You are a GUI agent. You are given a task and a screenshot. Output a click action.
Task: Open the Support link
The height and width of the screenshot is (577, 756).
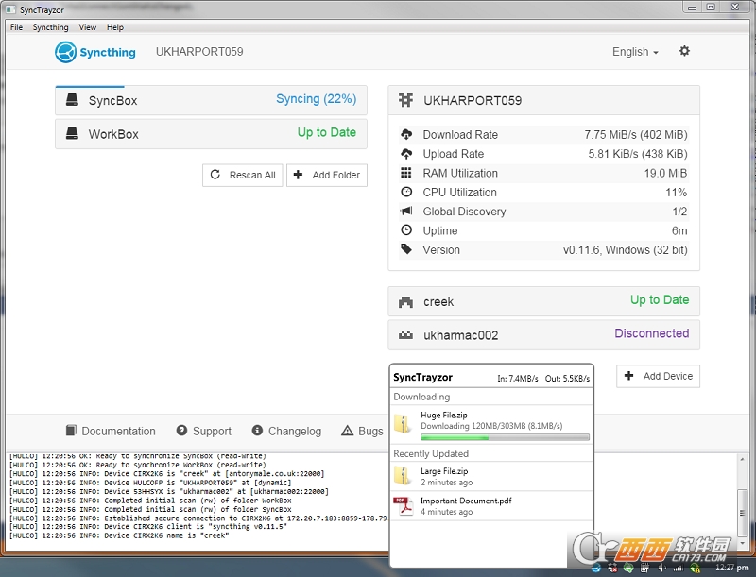point(203,431)
